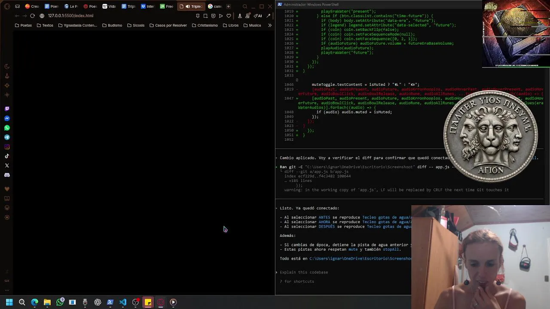
Task: Open the Casos por Resolver bookmark folder
Action: (x=168, y=25)
